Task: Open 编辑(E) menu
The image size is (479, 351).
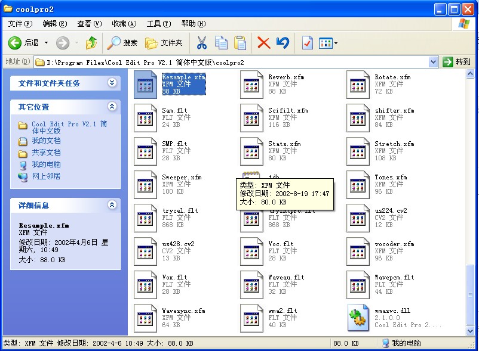Action: click(x=55, y=24)
